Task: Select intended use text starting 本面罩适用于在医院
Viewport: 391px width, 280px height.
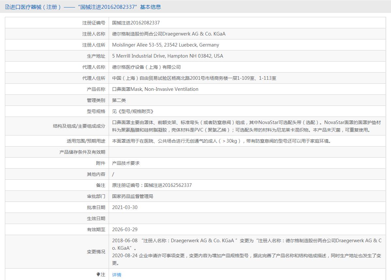Action: point(221,141)
